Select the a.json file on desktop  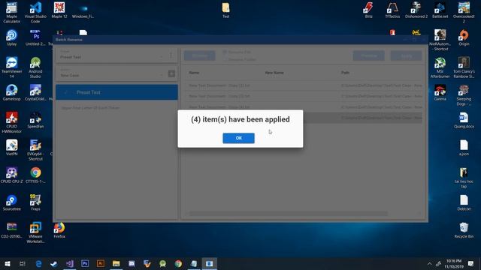click(464, 148)
